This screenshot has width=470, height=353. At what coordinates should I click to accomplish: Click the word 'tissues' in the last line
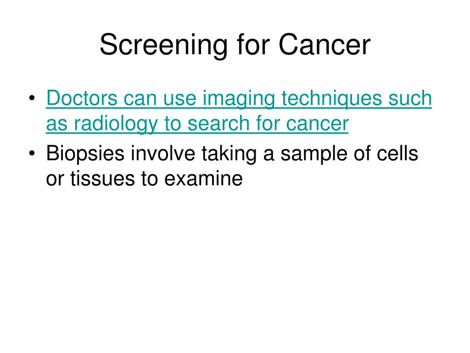tap(103, 179)
